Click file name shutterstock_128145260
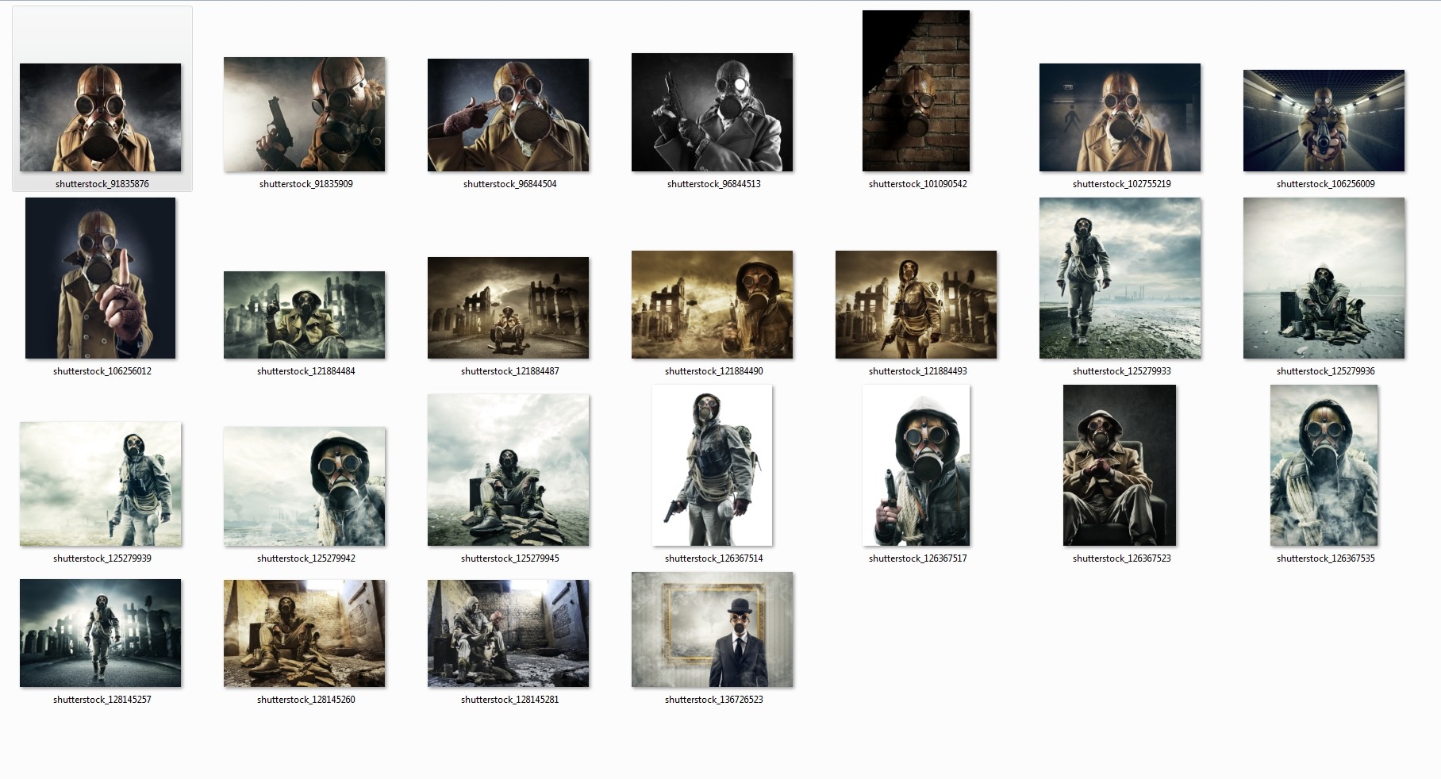1441x779 pixels. pos(306,700)
